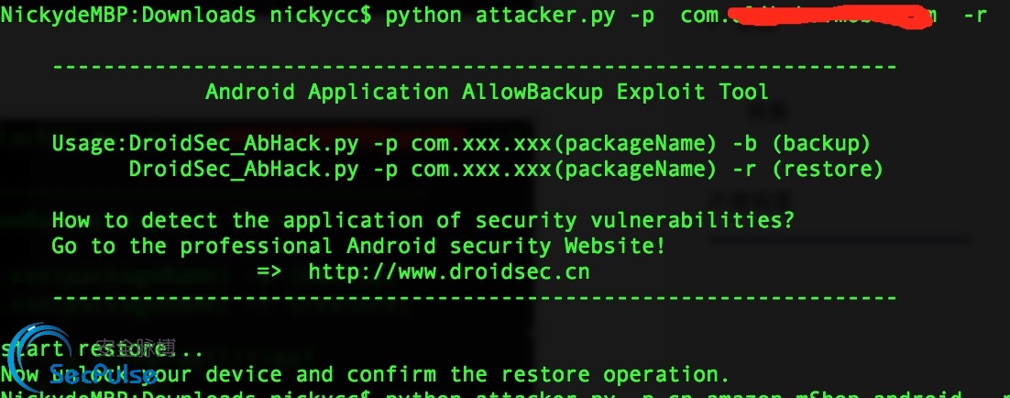Open the http://www.droidsec.cn link
Image resolution: width=1010 pixels, height=398 pixels.
pyautogui.click(x=448, y=271)
